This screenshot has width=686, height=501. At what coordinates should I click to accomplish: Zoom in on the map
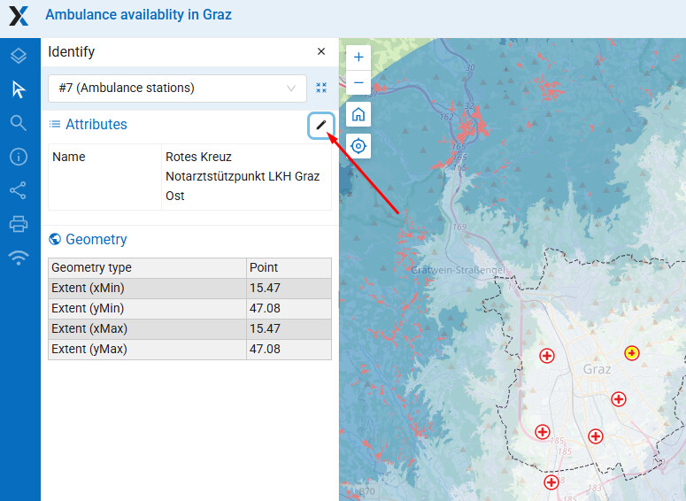(x=358, y=57)
